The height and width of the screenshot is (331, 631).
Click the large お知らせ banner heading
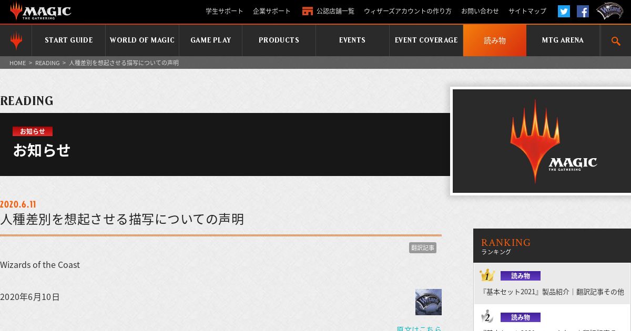(42, 150)
